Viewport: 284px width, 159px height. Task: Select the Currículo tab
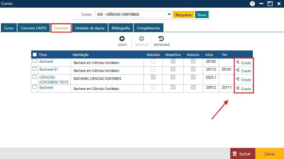[x=61, y=28]
